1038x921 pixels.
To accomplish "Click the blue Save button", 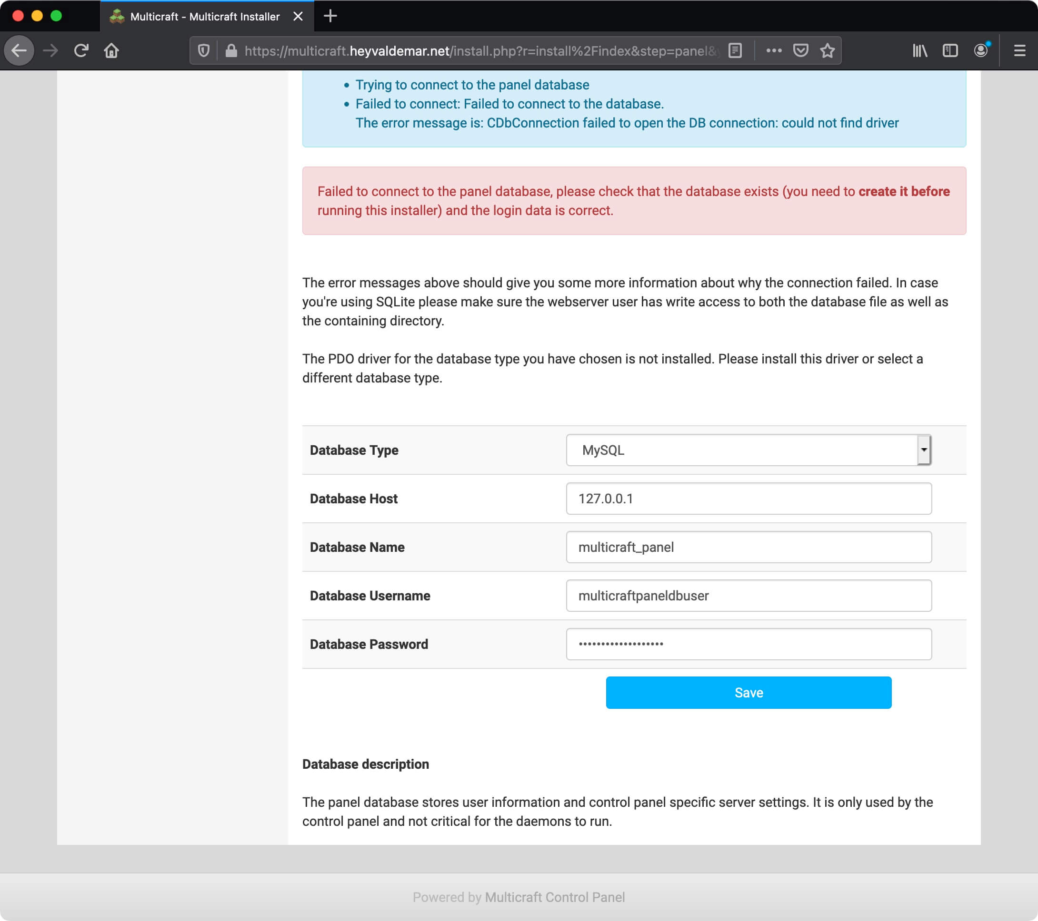I will (749, 693).
